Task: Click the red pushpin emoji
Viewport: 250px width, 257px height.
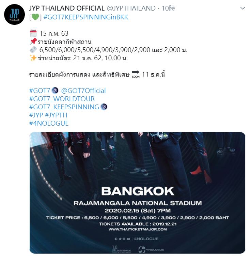Action: coord(33,41)
